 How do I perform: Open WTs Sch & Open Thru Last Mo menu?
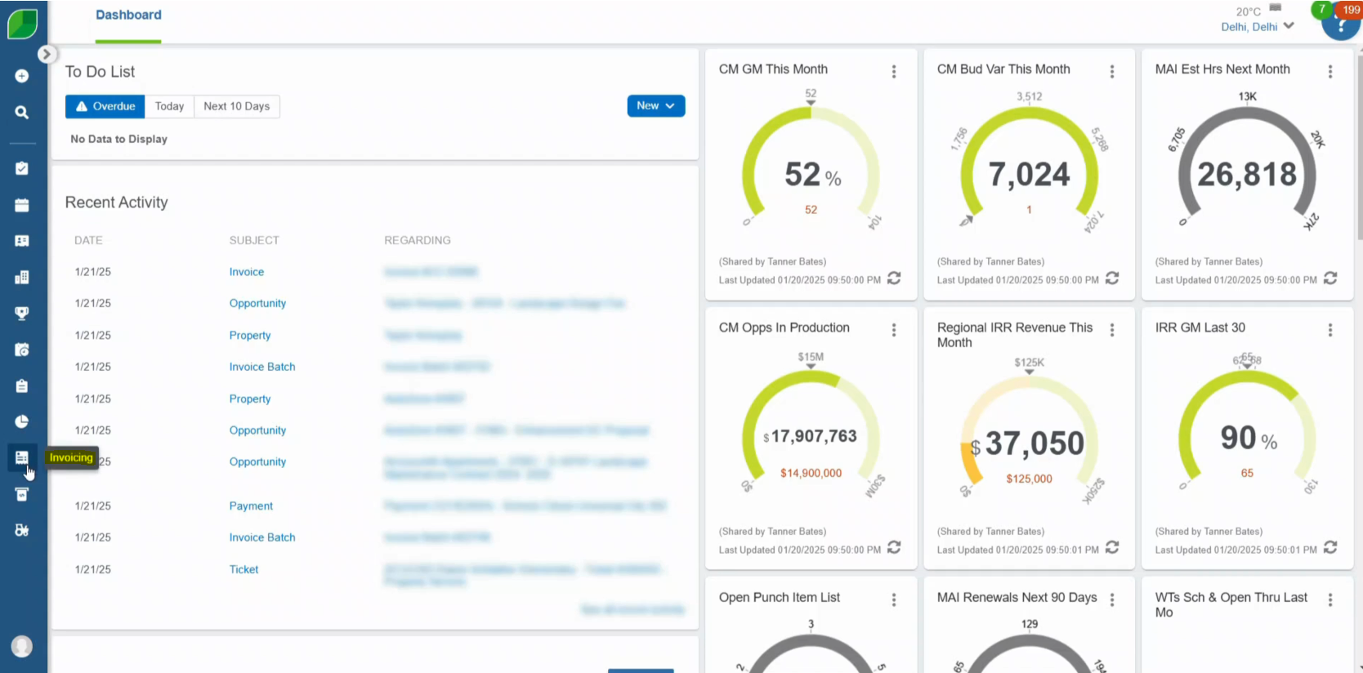coord(1330,600)
